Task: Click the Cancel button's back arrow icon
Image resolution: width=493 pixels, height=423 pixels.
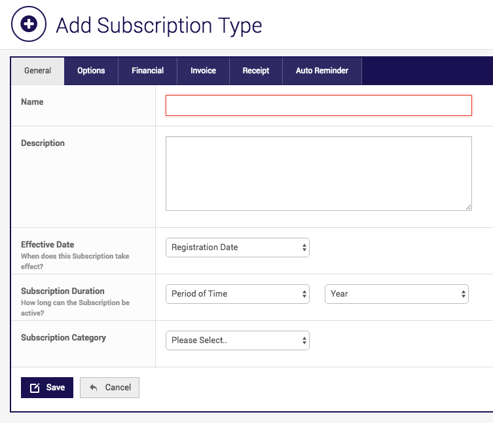Action: click(x=94, y=388)
